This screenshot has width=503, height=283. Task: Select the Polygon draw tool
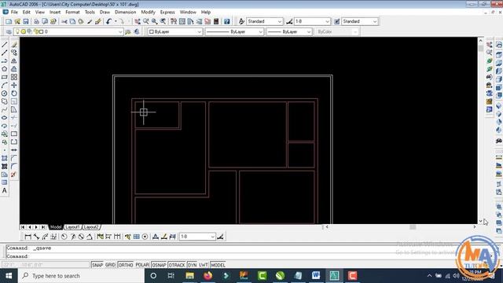point(5,69)
